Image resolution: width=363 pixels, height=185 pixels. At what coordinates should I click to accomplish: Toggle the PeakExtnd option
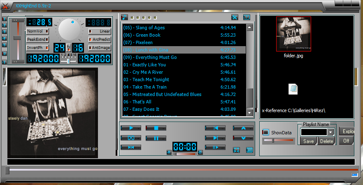coord(37,40)
